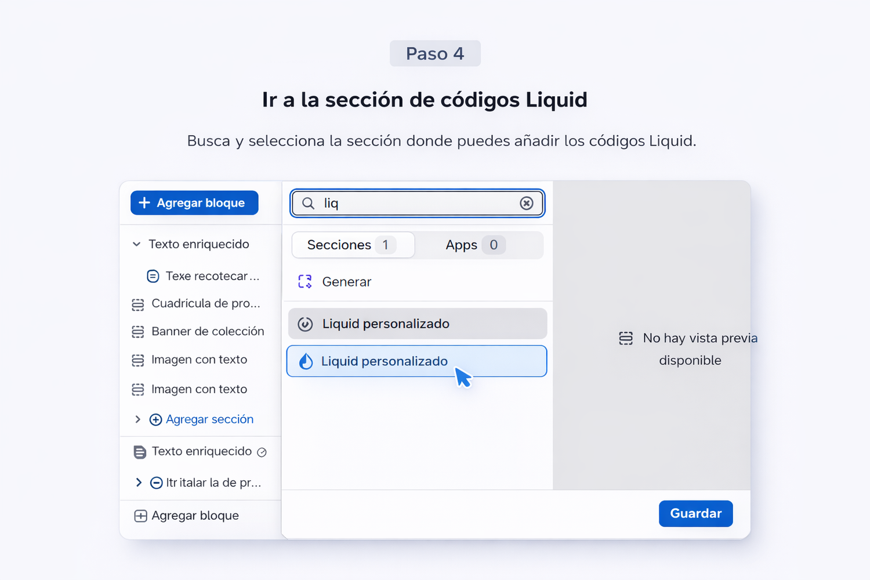Select the gray Liquid personalizado result
The image size is (870, 580).
coord(417,324)
